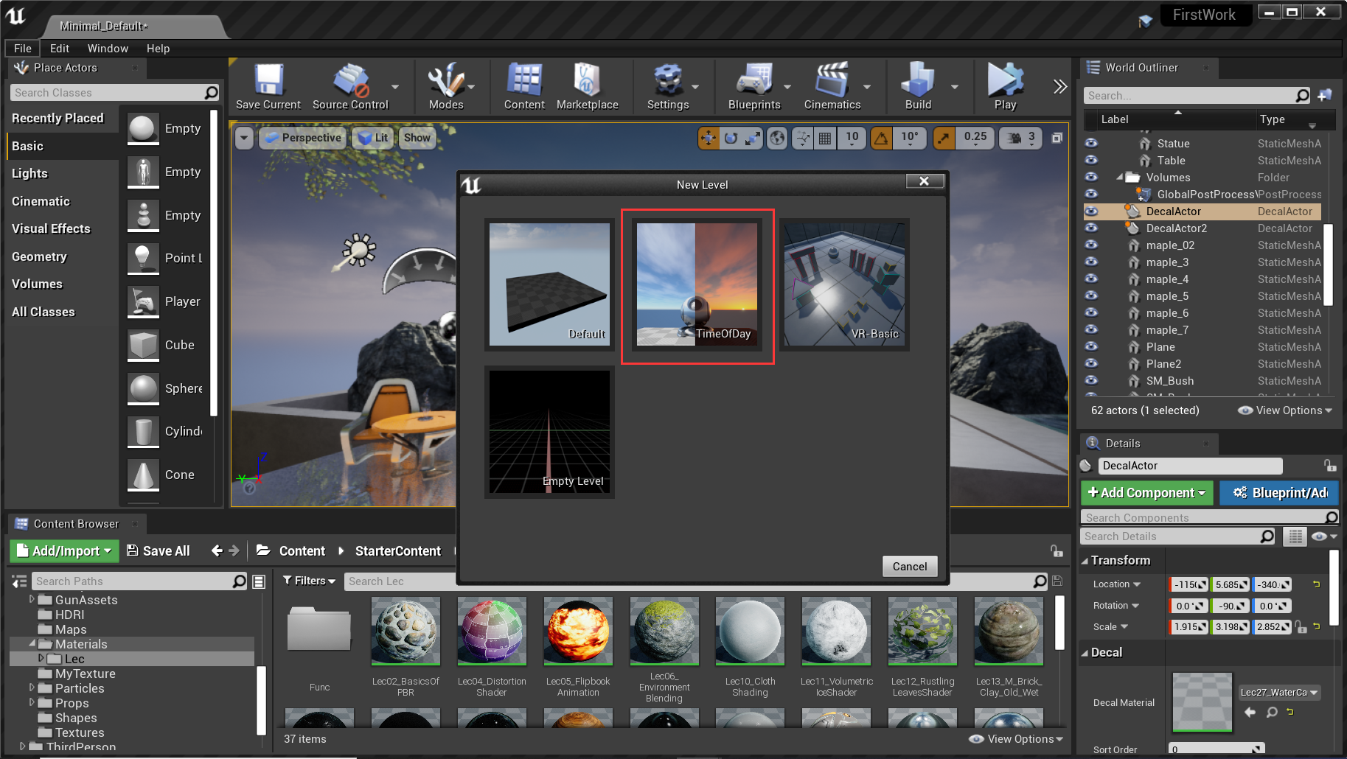Viewport: 1347px width, 759px height.
Task: Cancel the New Level dialog
Action: point(910,566)
